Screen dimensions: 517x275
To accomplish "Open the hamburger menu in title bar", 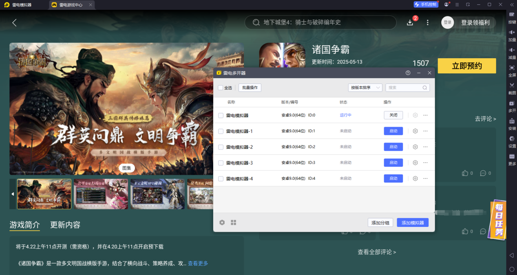I will pyautogui.click(x=457, y=4).
